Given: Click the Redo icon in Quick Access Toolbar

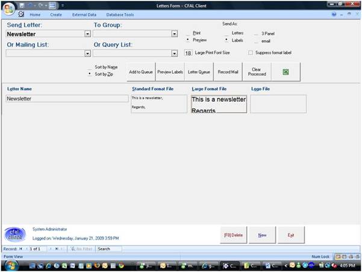Looking at the screenshot, I should (x=41, y=5).
